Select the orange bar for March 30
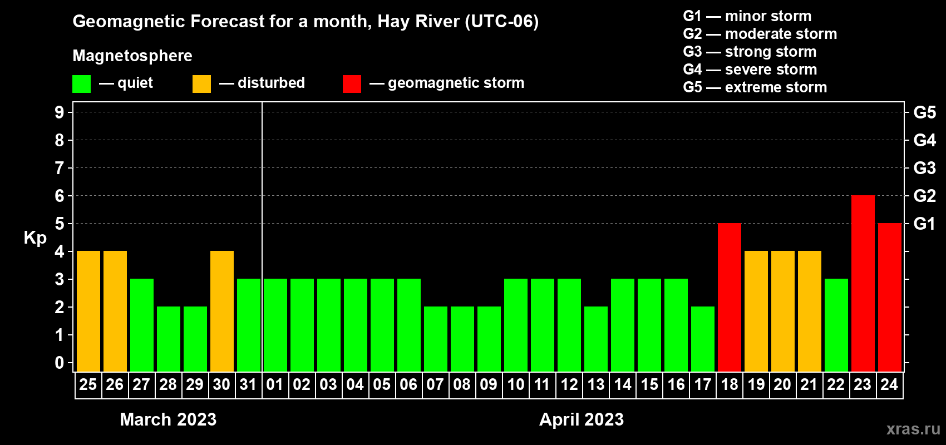 (x=222, y=311)
